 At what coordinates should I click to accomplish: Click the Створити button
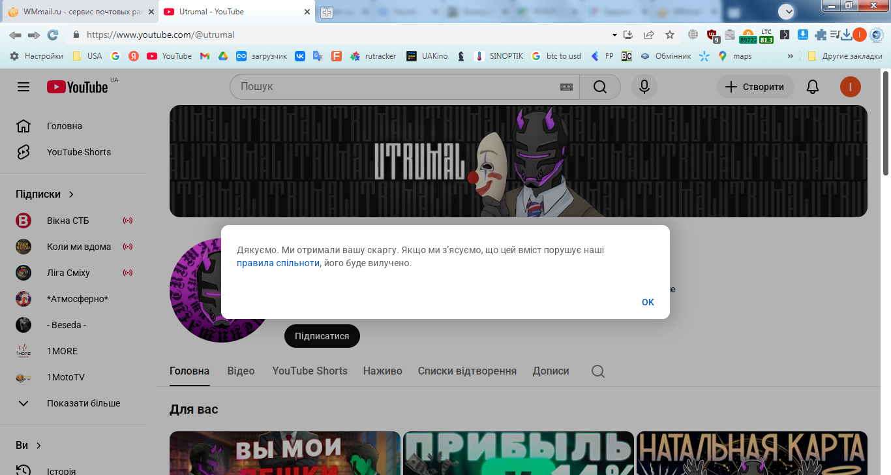pyautogui.click(x=755, y=87)
